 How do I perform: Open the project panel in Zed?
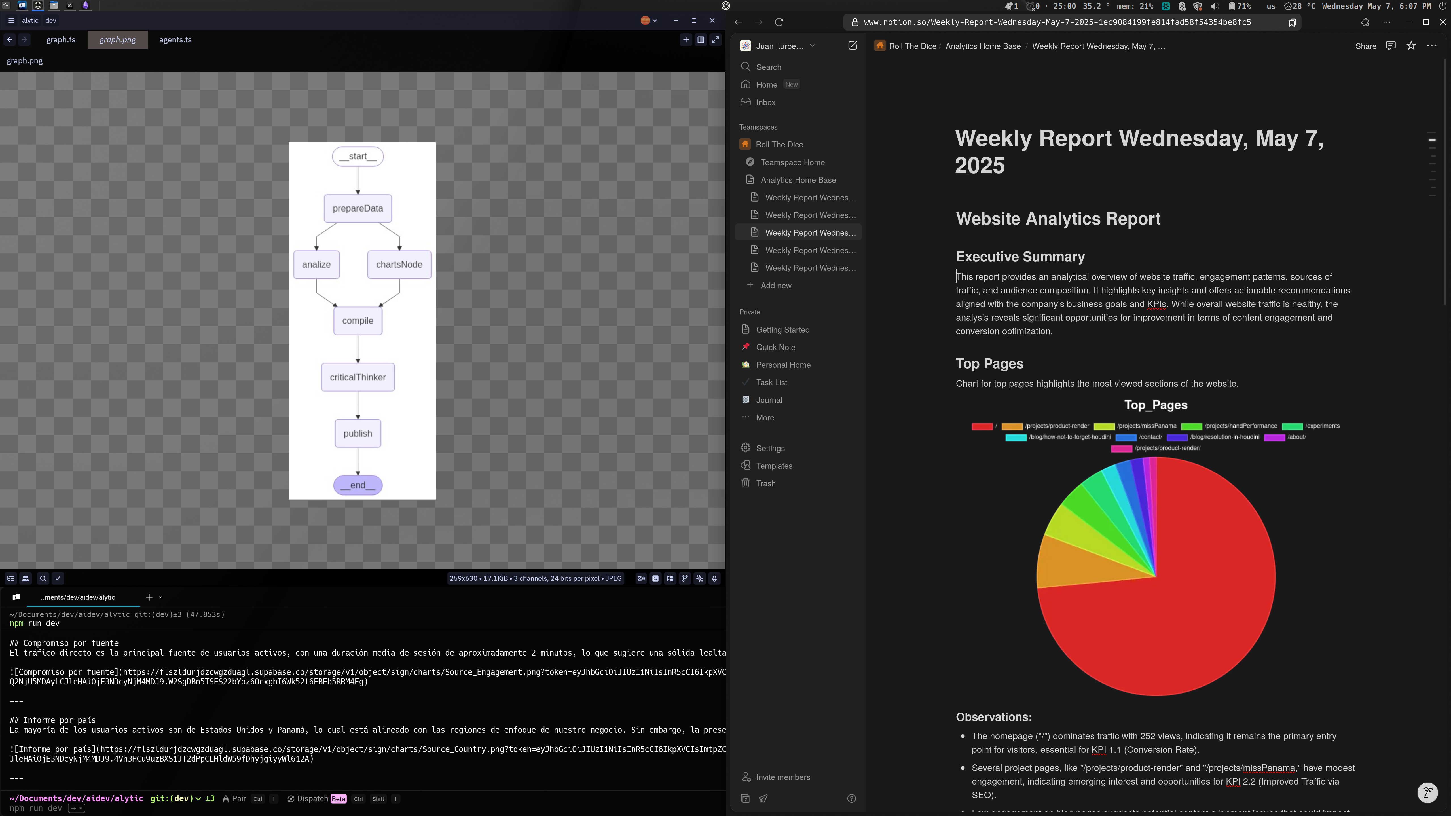coord(11,578)
